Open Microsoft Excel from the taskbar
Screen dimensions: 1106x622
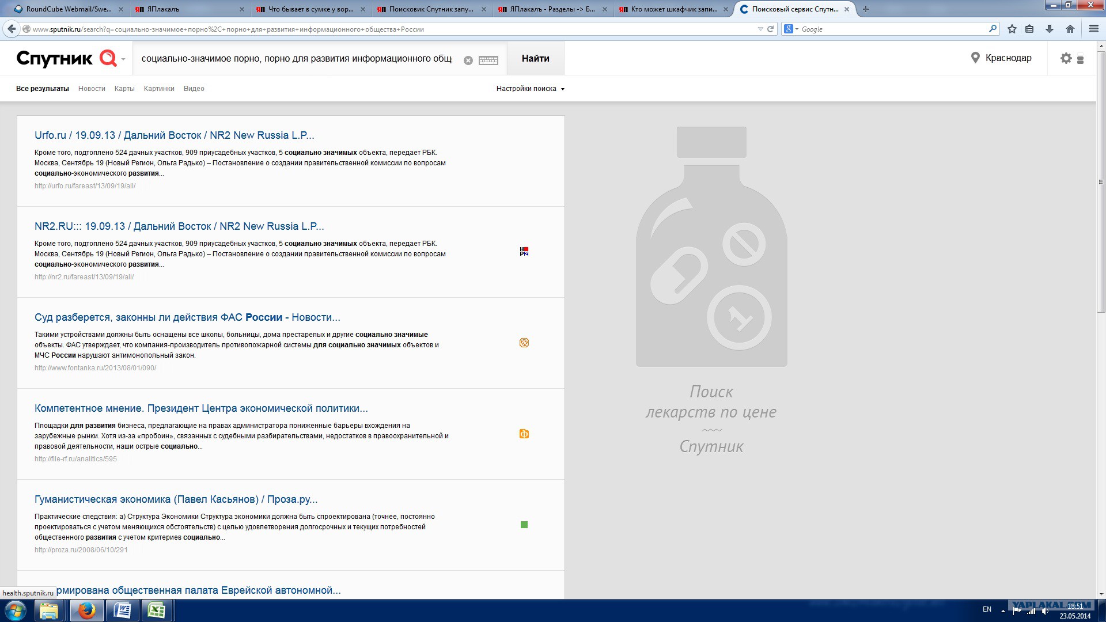(x=157, y=610)
